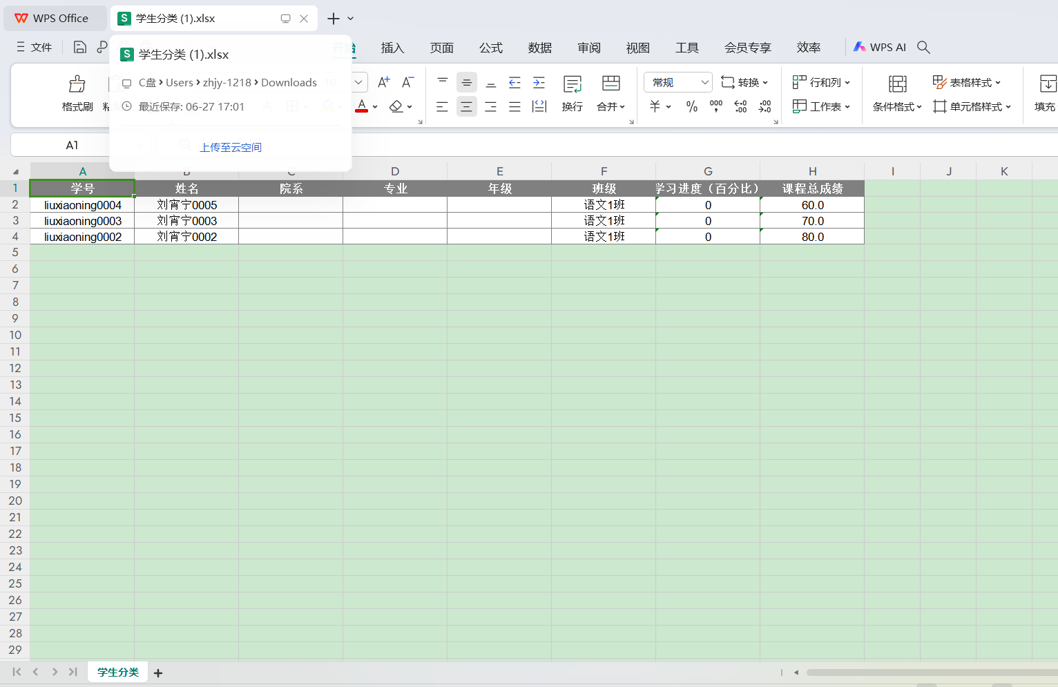Open the 插入 ribbon tab
The height and width of the screenshot is (687, 1058).
(392, 48)
